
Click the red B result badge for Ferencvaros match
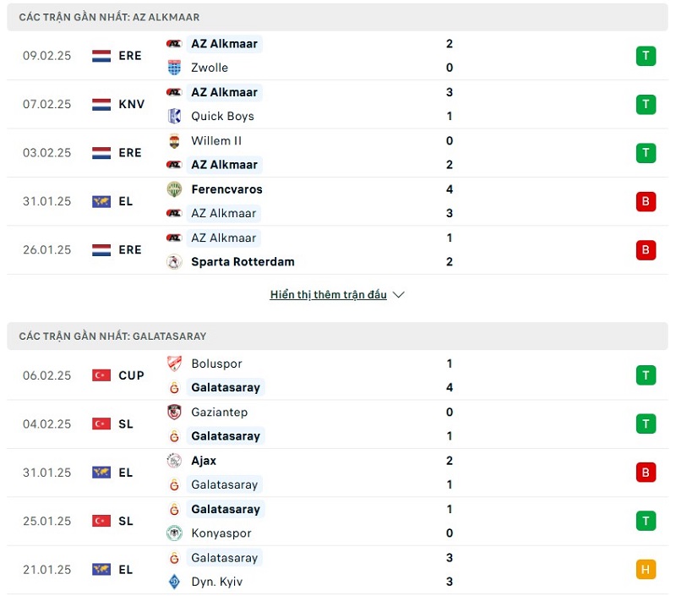point(646,201)
